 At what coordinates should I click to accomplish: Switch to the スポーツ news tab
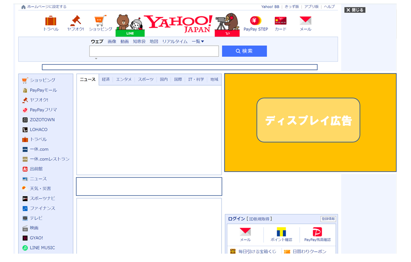[146, 79]
